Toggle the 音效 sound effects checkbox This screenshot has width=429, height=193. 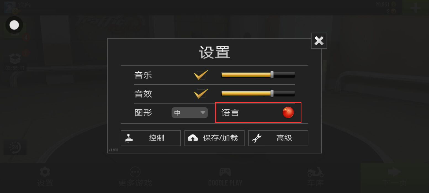[x=201, y=94]
